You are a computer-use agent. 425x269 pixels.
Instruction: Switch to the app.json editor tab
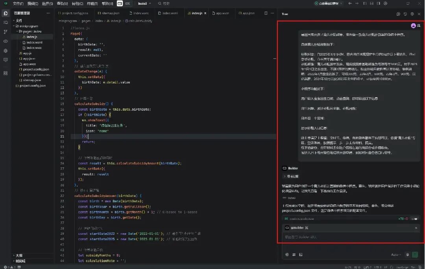click(247, 13)
